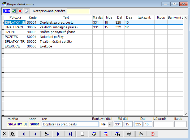Select the POZITEK row cell
The image size is (190, 140).
point(15,37)
